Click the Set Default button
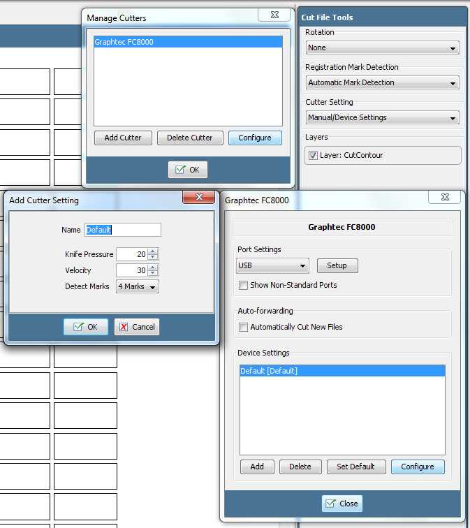 356,467
